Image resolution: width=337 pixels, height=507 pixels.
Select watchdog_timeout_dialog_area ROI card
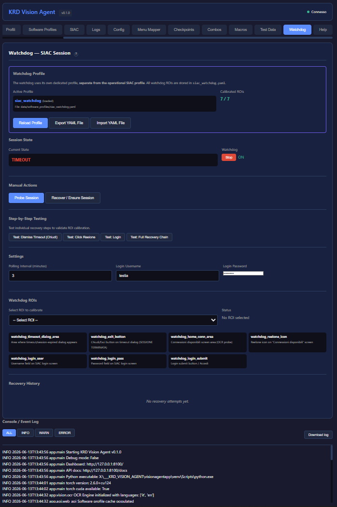point(48,342)
